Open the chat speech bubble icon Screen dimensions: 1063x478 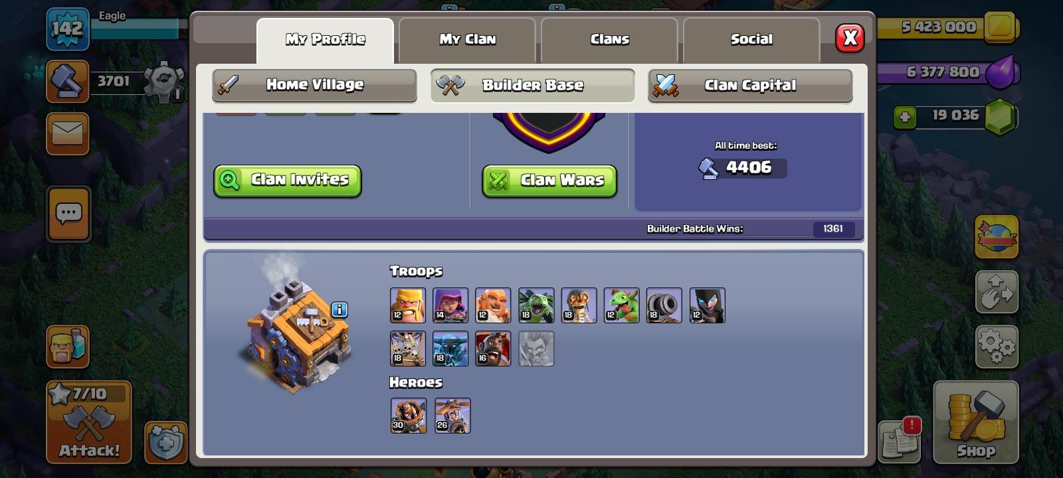click(68, 214)
